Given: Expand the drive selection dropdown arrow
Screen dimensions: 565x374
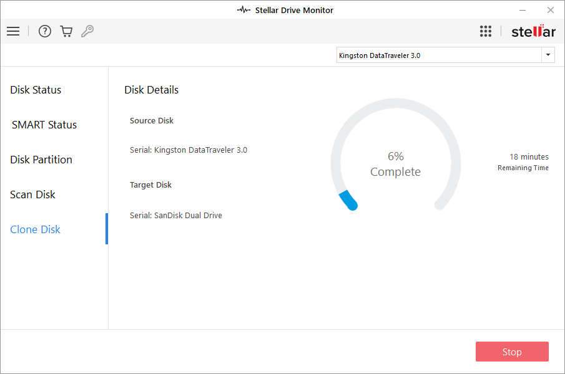Looking at the screenshot, I should coord(548,55).
